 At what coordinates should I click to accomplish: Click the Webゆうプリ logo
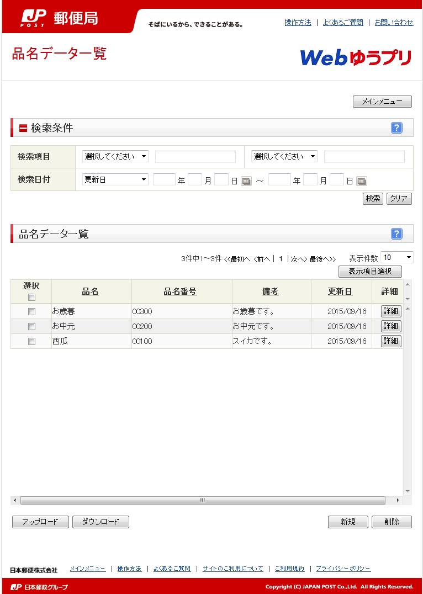[x=356, y=57]
